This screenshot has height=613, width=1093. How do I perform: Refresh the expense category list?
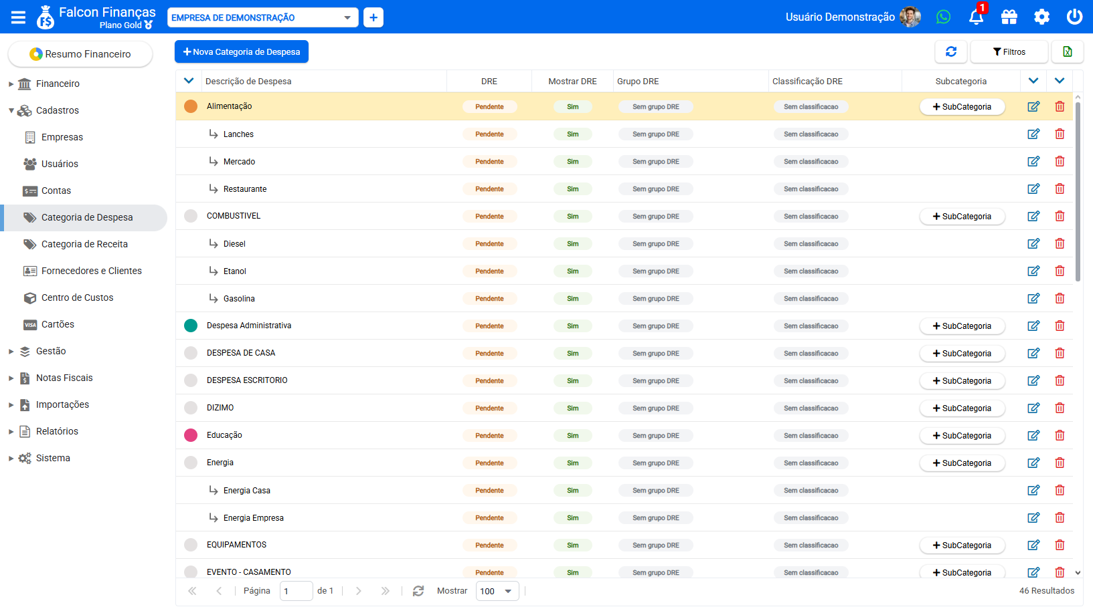pyautogui.click(x=951, y=51)
